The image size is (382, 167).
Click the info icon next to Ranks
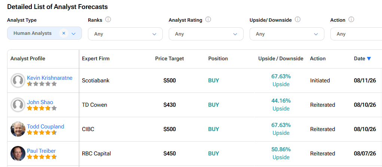click(x=108, y=19)
